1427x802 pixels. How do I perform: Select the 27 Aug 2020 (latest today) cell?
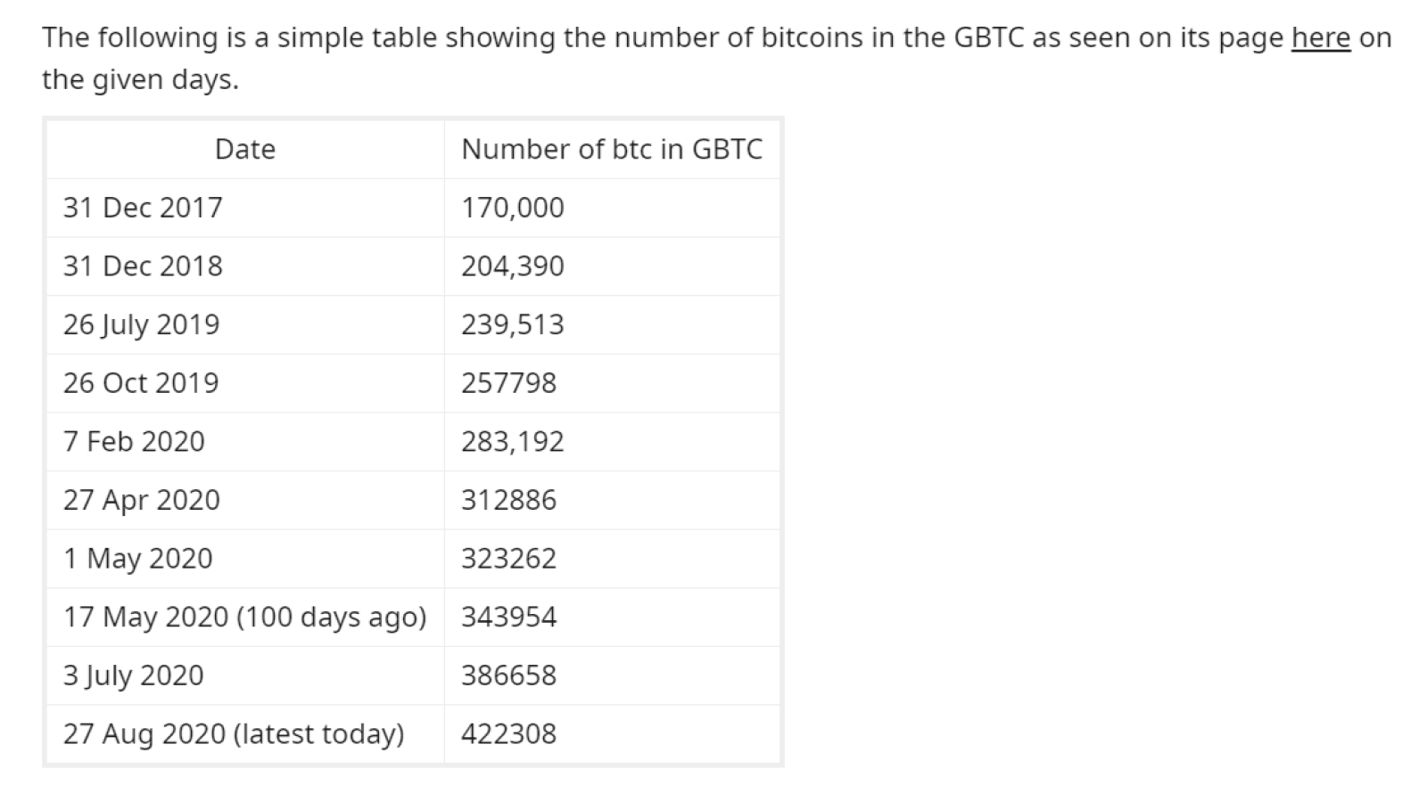pos(245,734)
